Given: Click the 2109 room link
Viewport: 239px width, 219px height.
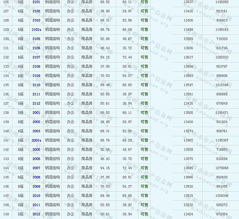Looking at the screenshot, I should 36,76.
